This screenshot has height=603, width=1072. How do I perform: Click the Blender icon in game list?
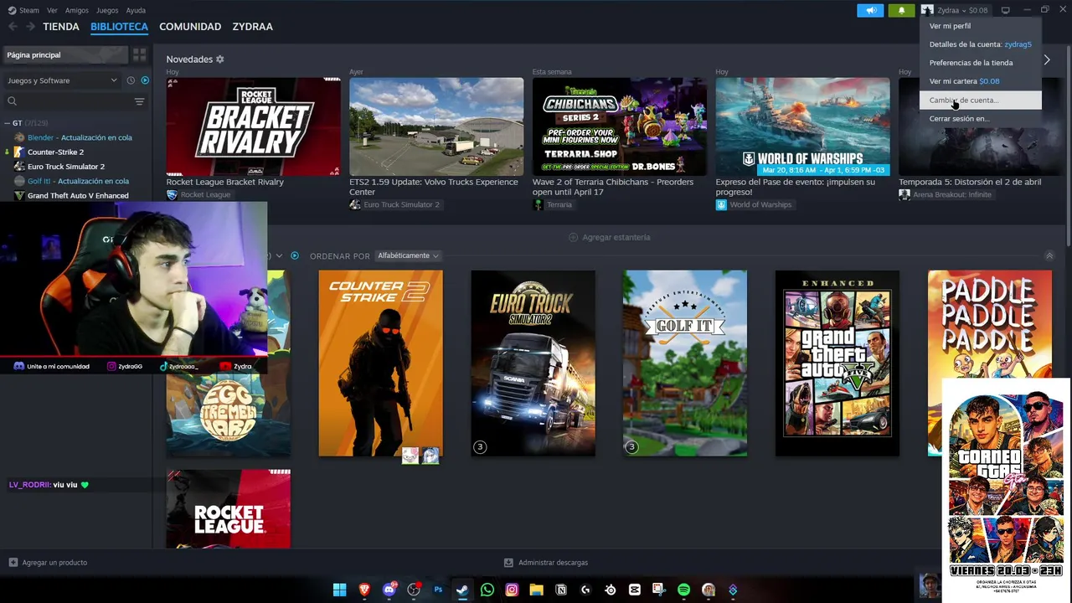19,137
